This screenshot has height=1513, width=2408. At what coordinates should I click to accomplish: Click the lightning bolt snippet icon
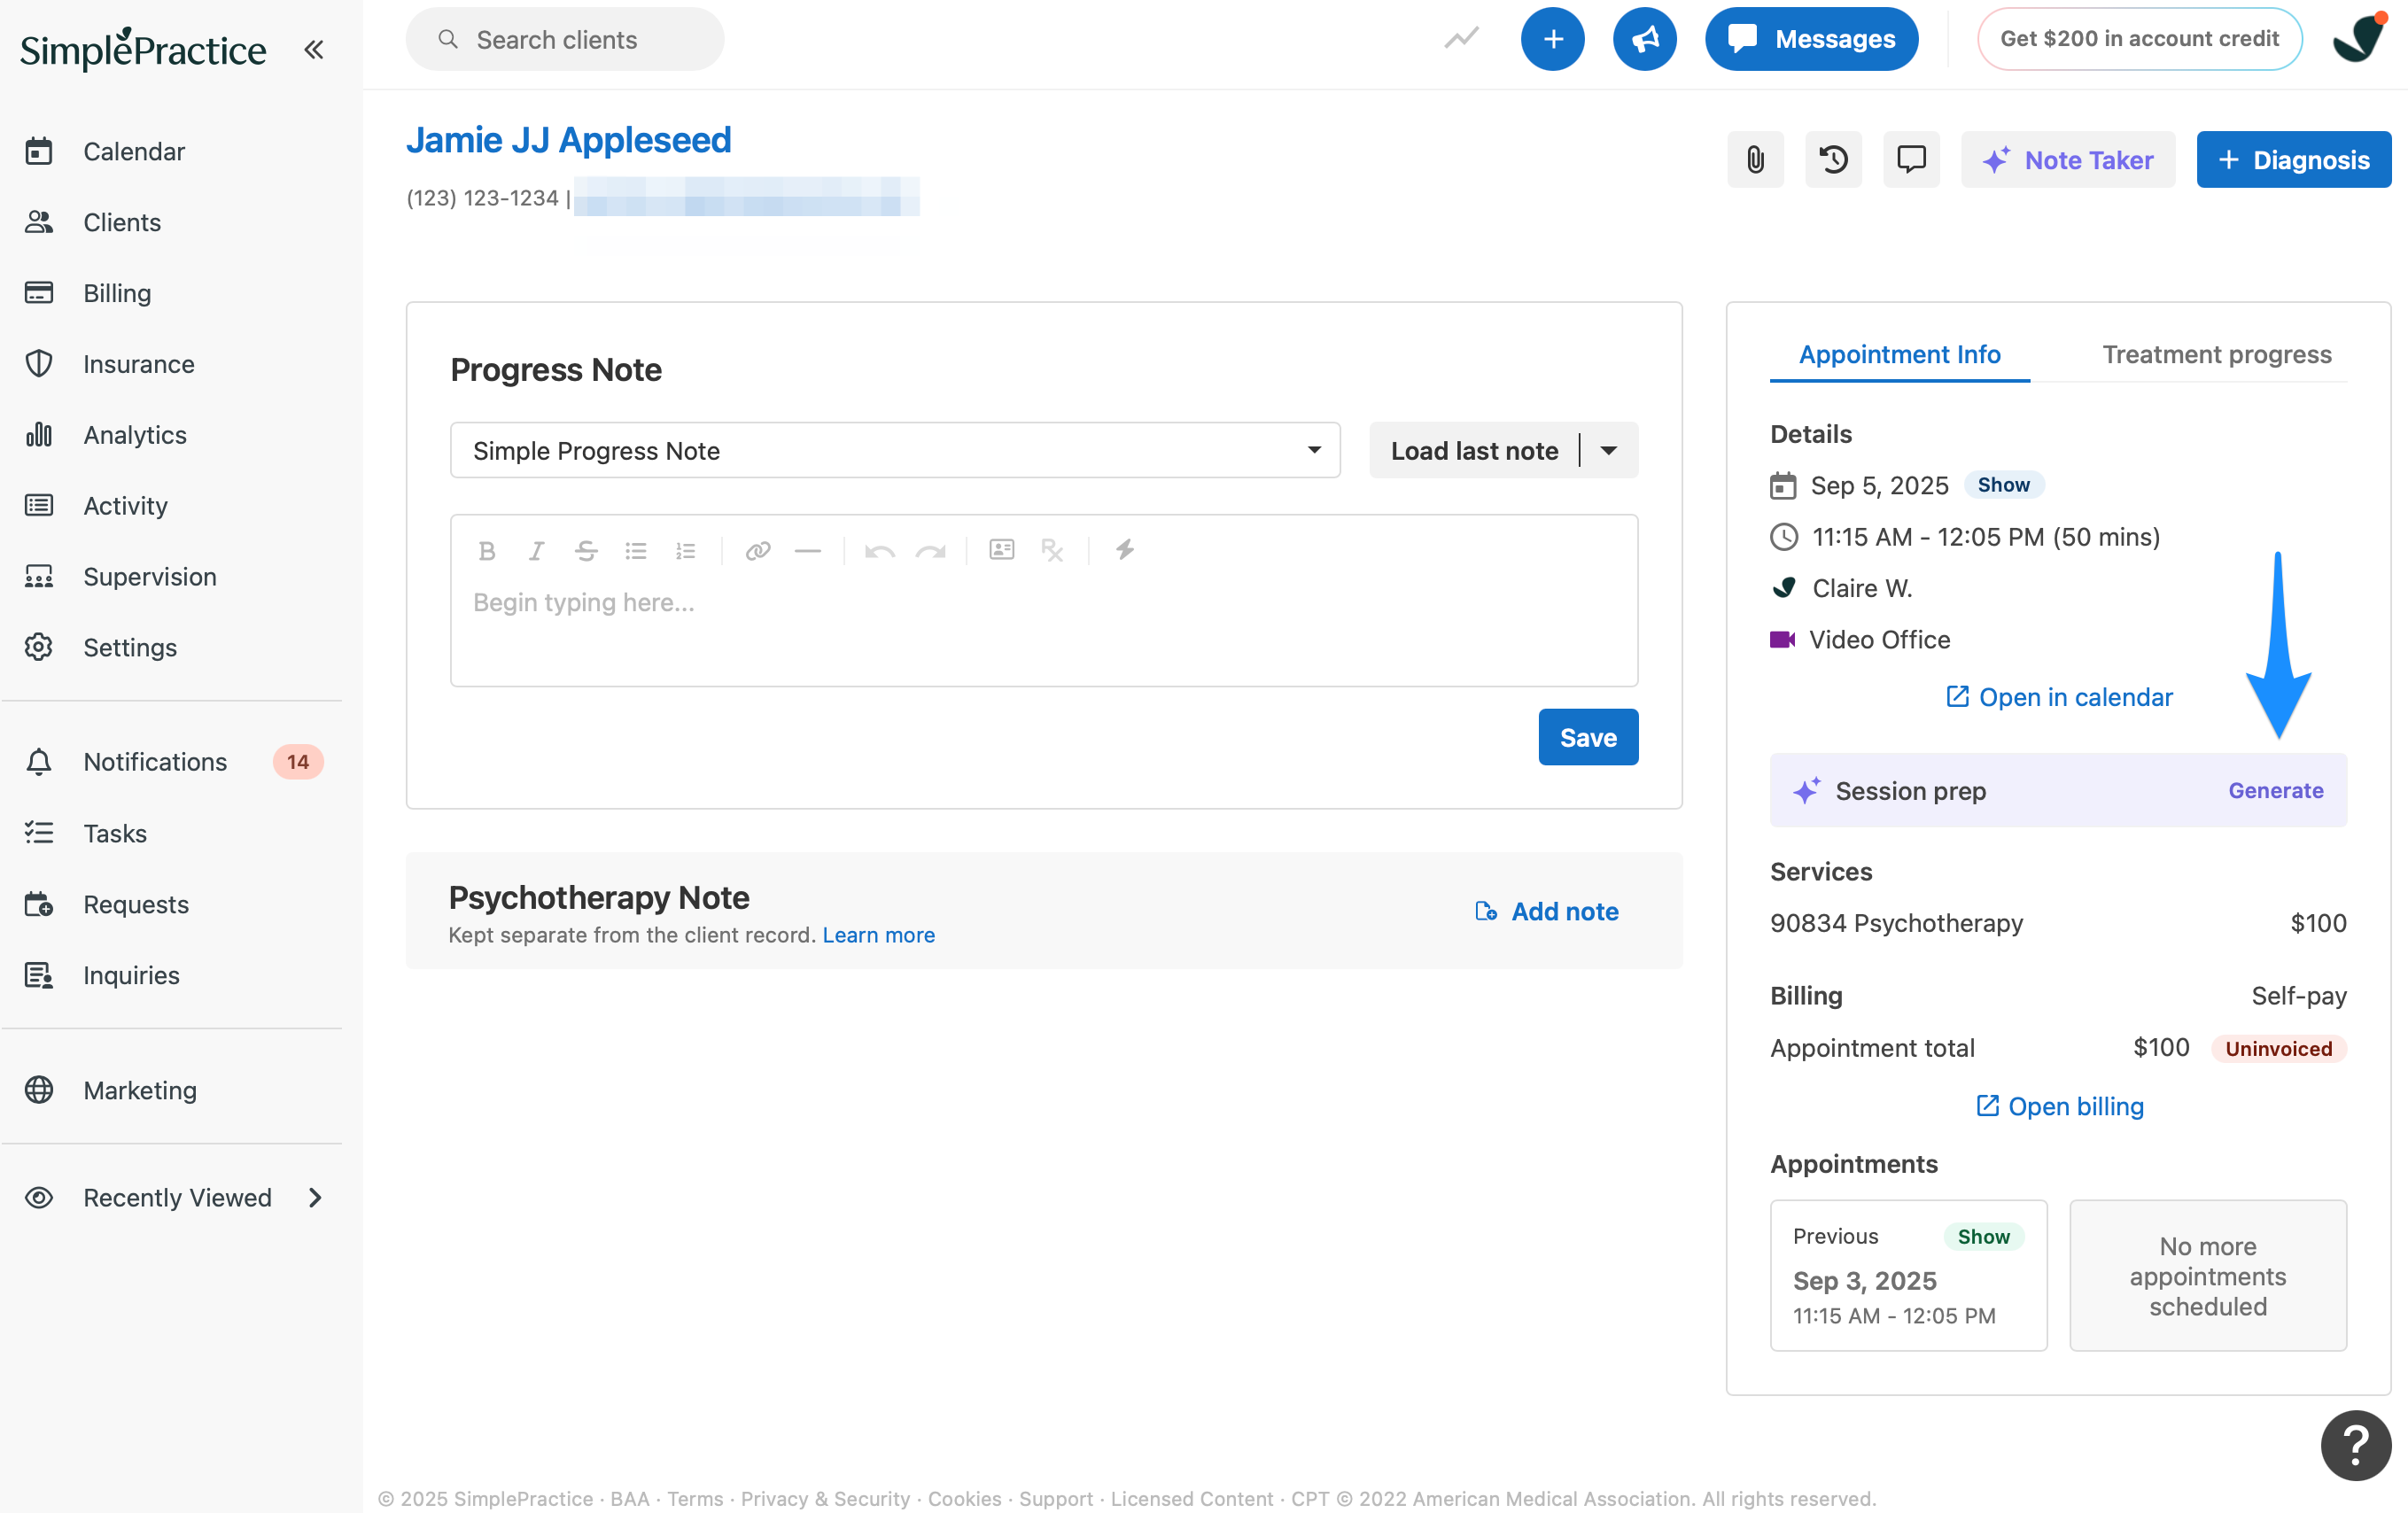(1125, 549)
